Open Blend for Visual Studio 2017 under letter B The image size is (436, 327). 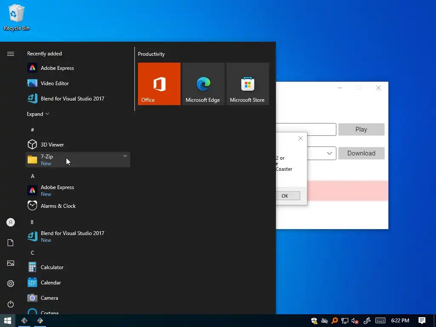(78, 236)
